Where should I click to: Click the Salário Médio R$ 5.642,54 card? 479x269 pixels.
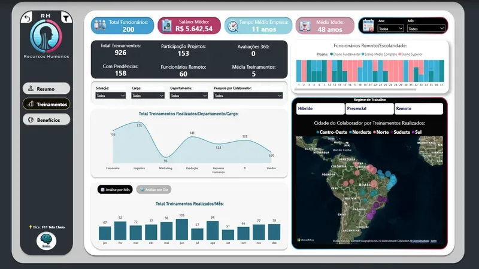[189, 26]
